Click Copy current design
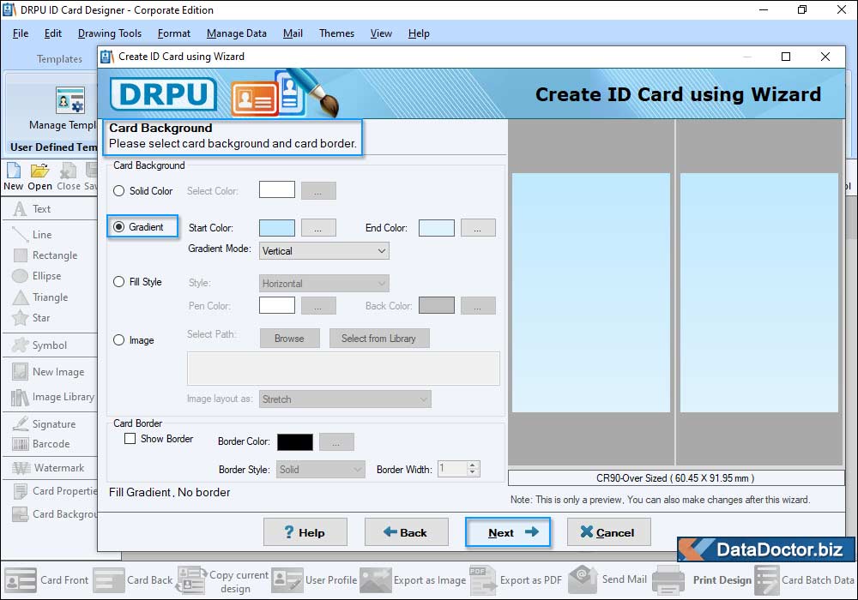858x600 pixels. 222,581
